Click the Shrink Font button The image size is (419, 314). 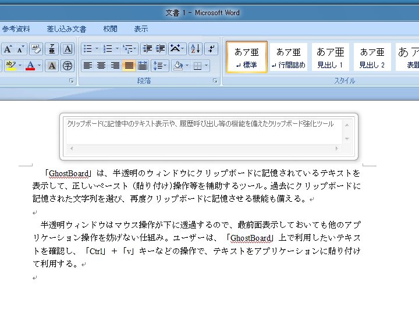coord(20,49)
